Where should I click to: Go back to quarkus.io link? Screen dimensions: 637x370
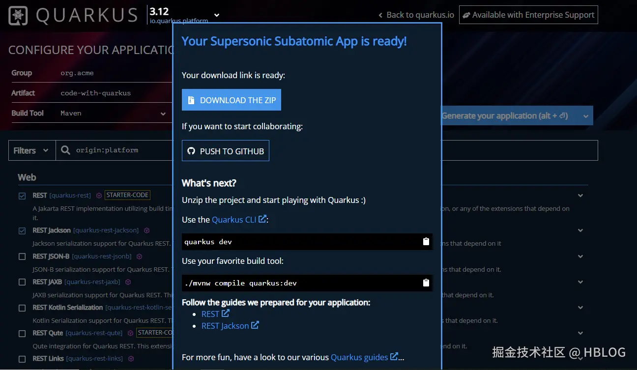[x=416, y=15]
